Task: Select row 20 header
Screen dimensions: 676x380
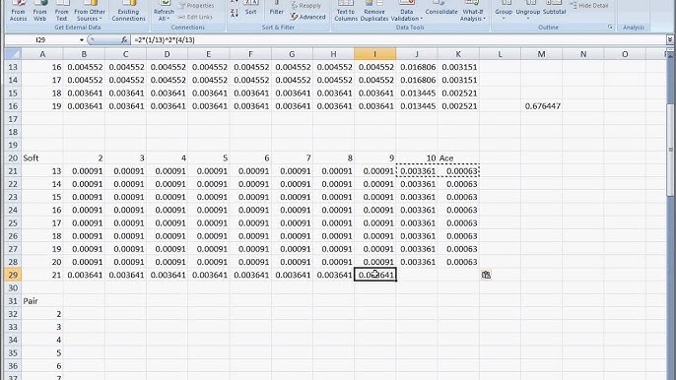Action: pos(13,158)
